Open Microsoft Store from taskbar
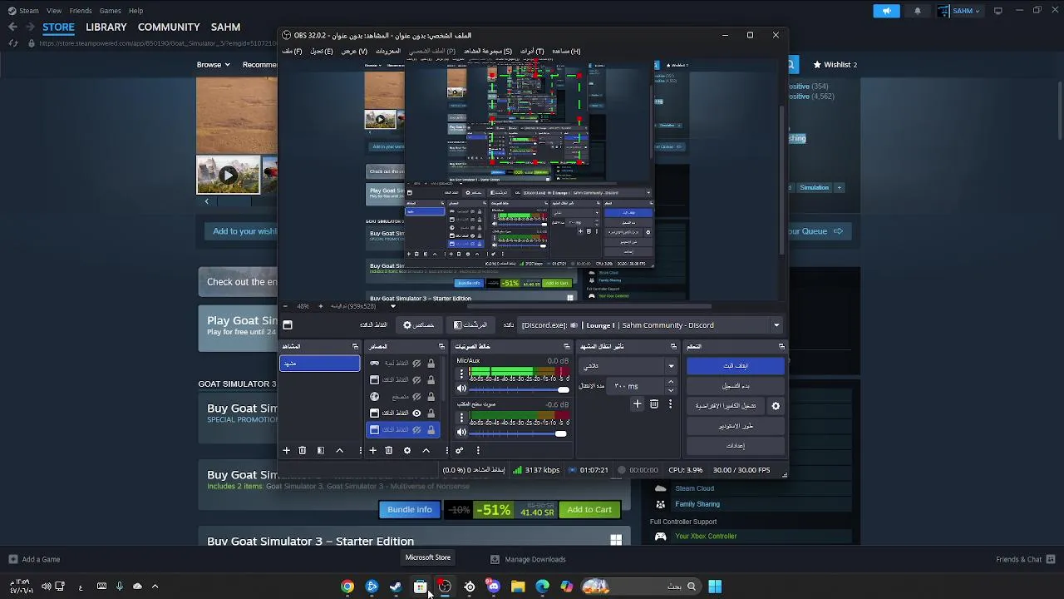Image resolution: width=1064 pixels, height=599 pixels. (421, 587)
